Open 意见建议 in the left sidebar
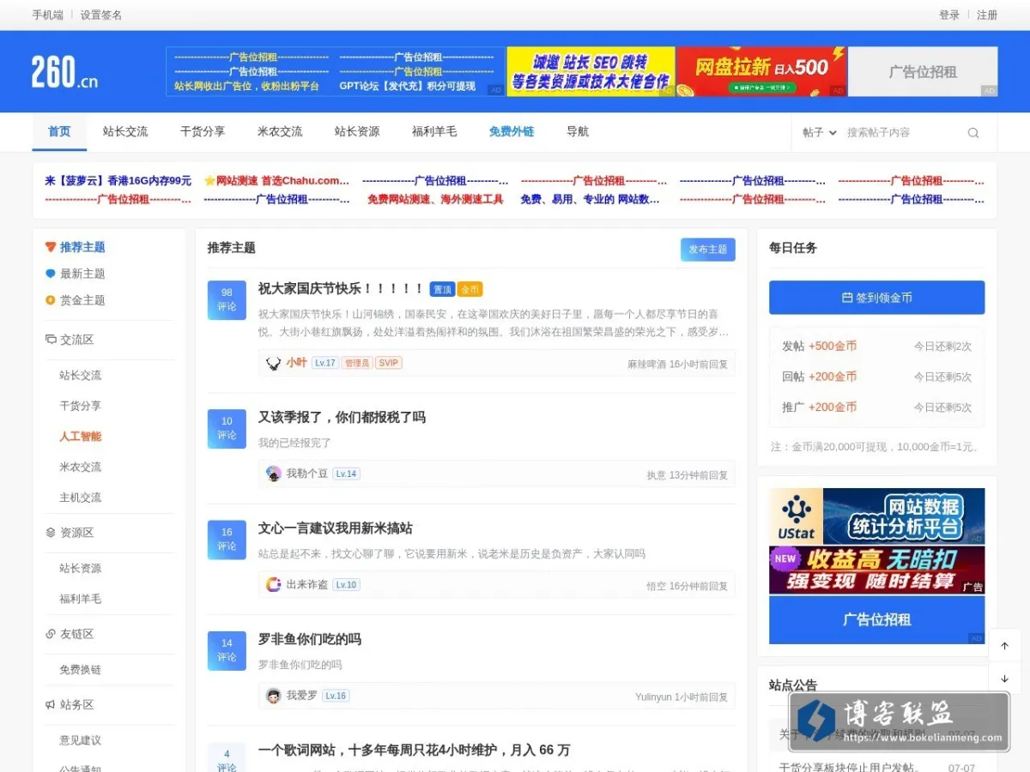The image size is (1030, 772). (x=80, y=740)
